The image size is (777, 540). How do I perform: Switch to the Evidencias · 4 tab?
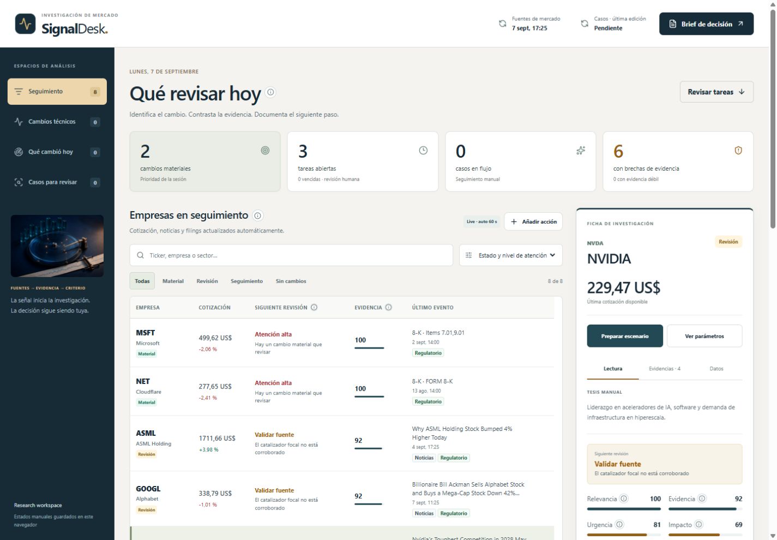pos(665,369)
